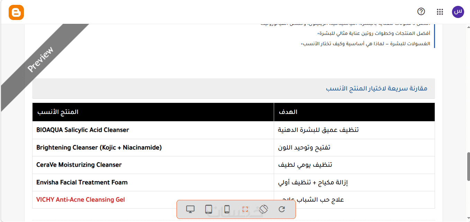
Task: Select cell إزالة مكياج + تنظيف أولي
Action: pyautogui.click(x=354, y=182)
